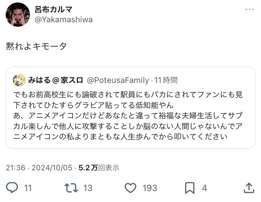Click the like count 193

[150, 188]
